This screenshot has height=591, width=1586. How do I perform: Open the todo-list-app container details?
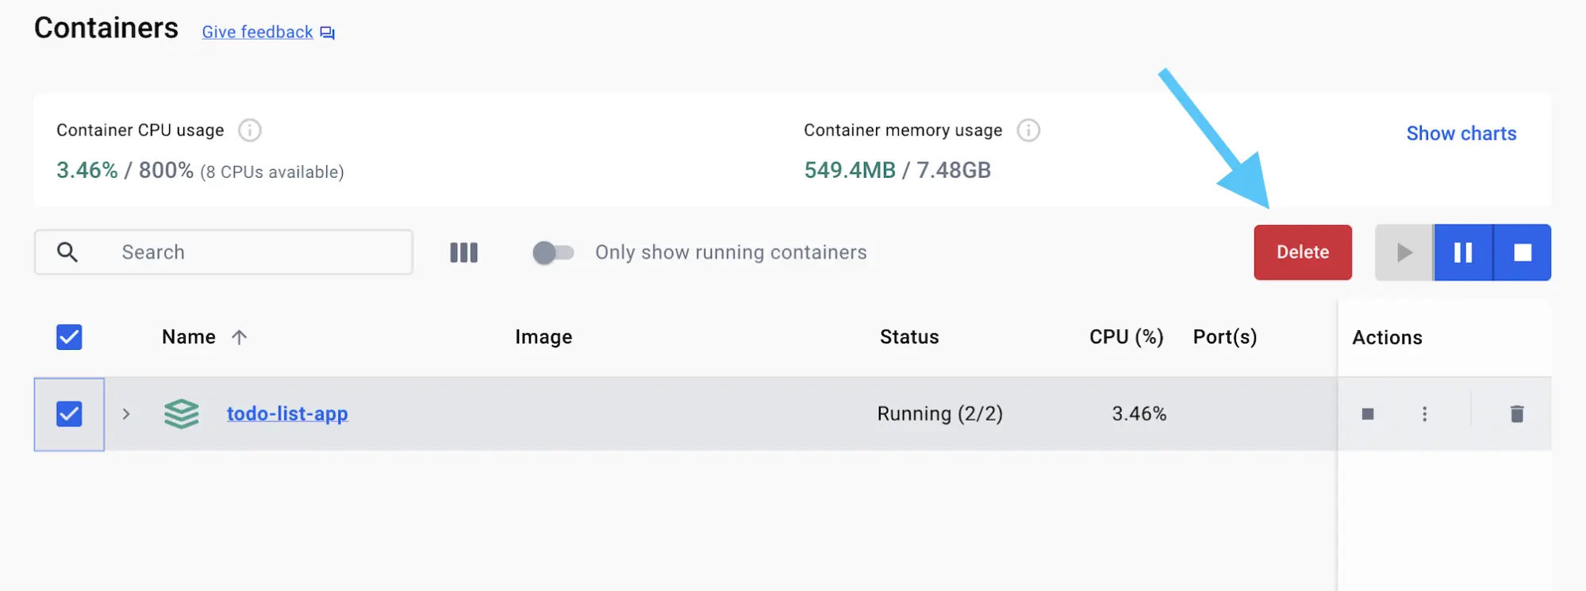click(287, 413)
